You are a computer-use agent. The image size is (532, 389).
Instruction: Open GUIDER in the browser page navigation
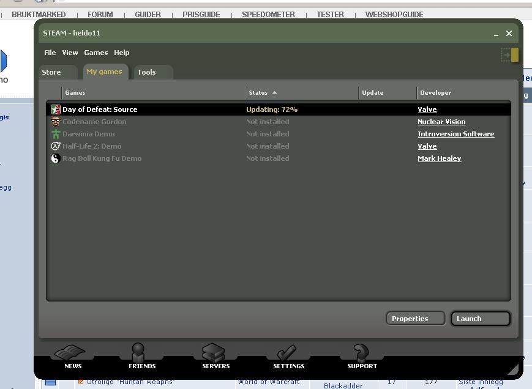click(148, 15)
